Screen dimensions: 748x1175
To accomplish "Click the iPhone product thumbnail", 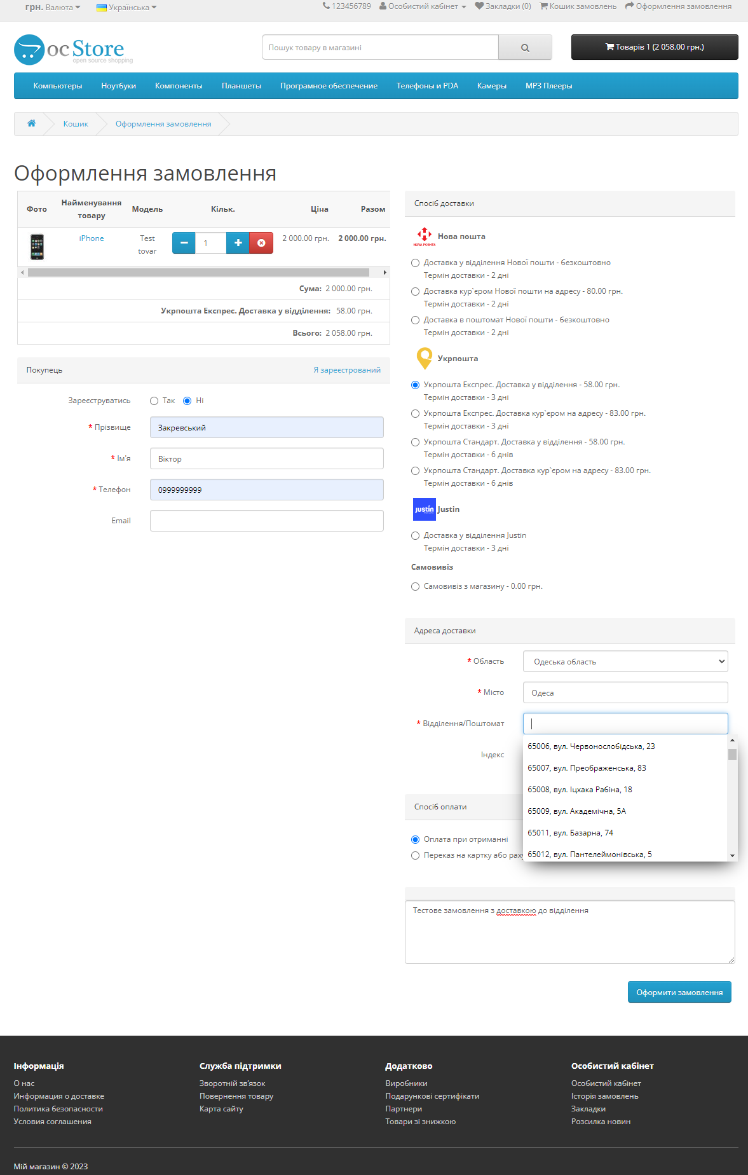I will [x=37, y=247].
